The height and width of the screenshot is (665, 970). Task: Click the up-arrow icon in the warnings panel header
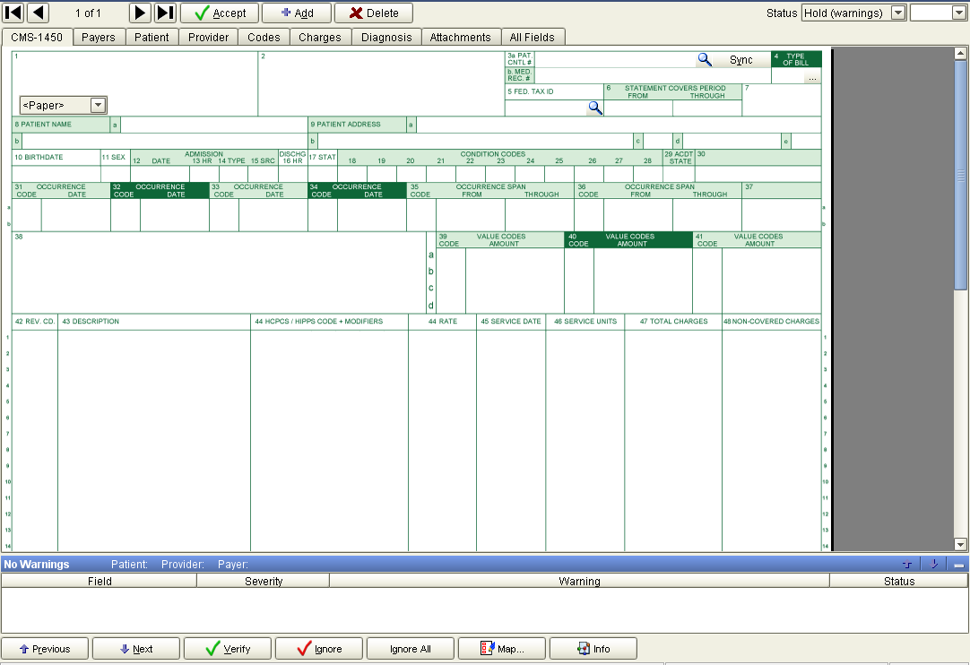(x=906, y=564)
